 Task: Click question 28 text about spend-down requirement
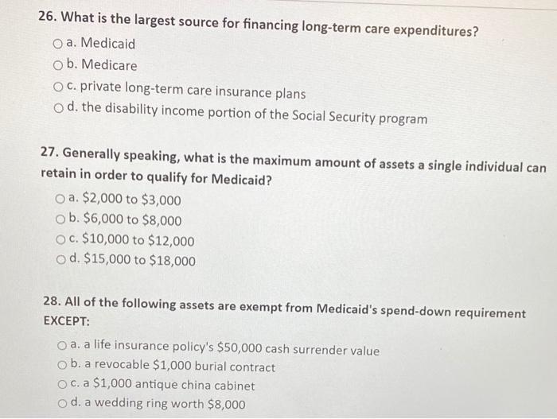point(284,312)
